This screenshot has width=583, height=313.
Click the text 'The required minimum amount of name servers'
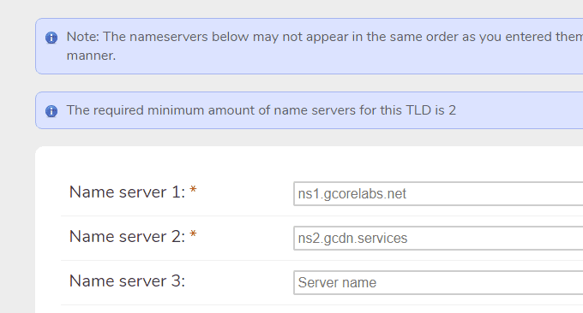[x=211, y=110]
